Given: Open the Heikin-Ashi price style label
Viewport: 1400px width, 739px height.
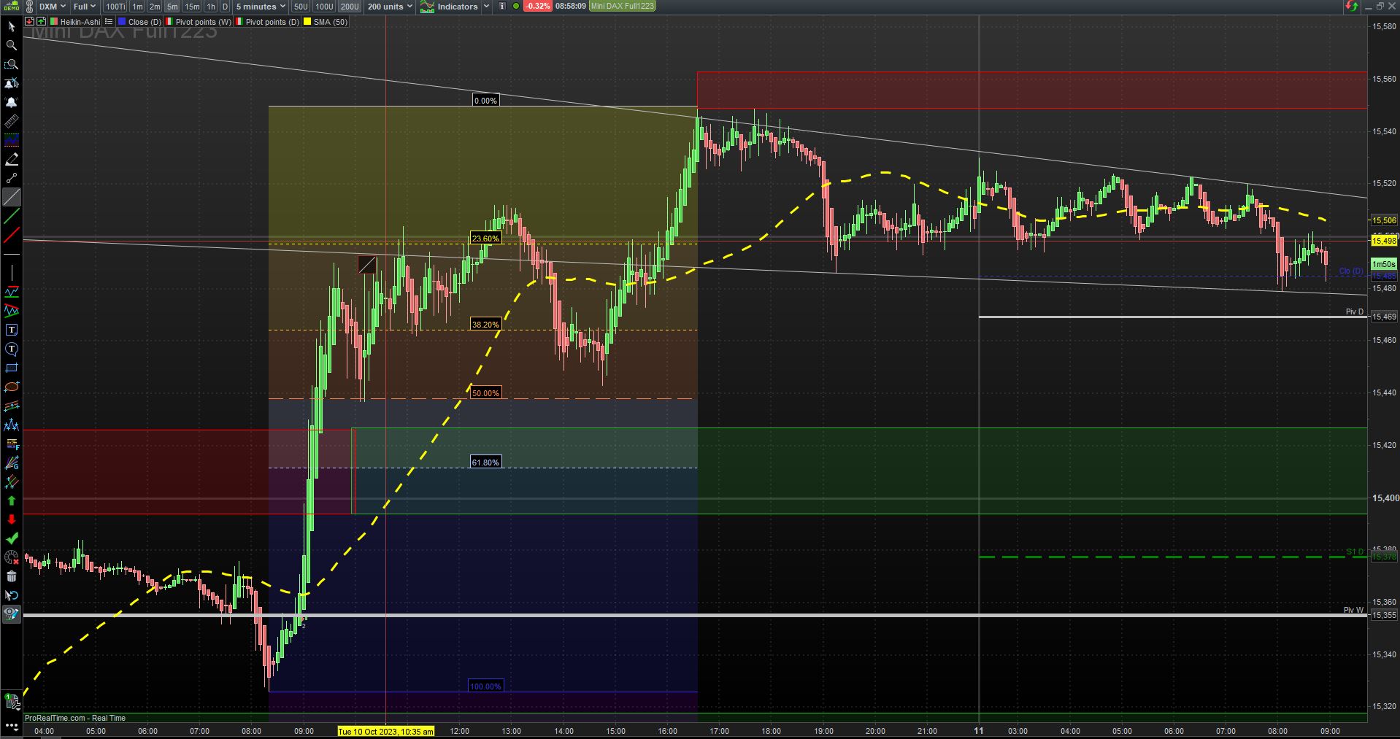Looking at the screenshot, I should pyautogui.click(x=80, y=22).
